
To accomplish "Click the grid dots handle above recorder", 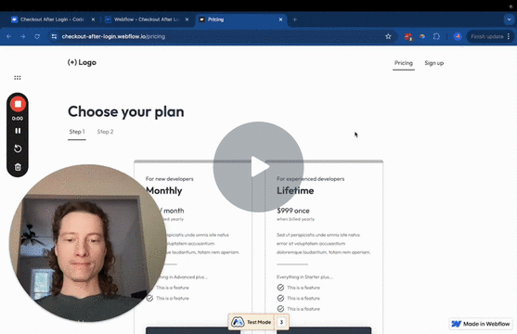I will tap(18, 78).
